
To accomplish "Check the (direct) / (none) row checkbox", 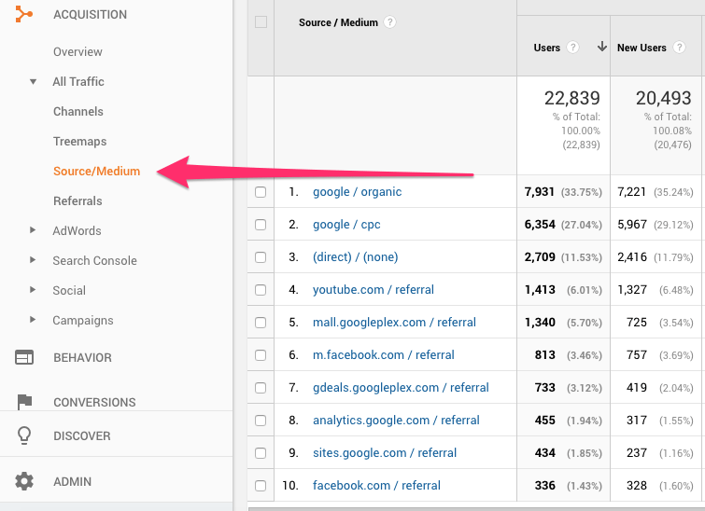I will 261,257.
